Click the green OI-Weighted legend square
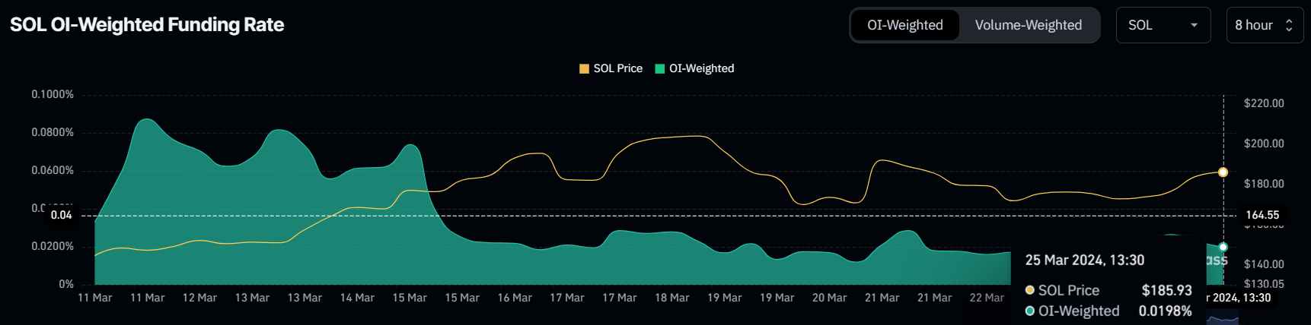The height and width of the screenshot is (325, 1311). coord(660,69)
